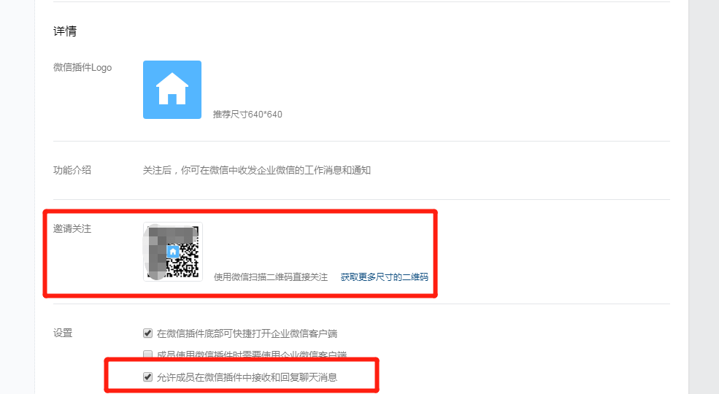Click the blue house WeChat plugin logo
The height and width of the screenshot is (394, 719).
click(x=172, y=90)
